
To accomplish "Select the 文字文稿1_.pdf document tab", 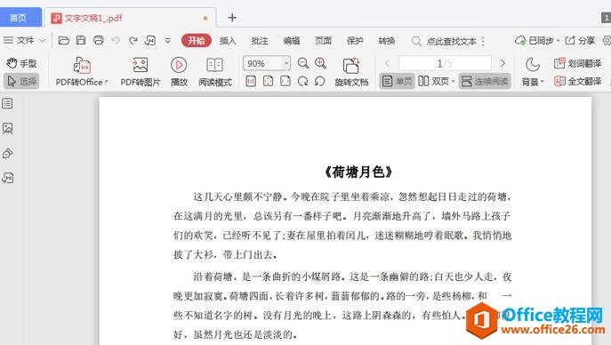I will [129, 18].
